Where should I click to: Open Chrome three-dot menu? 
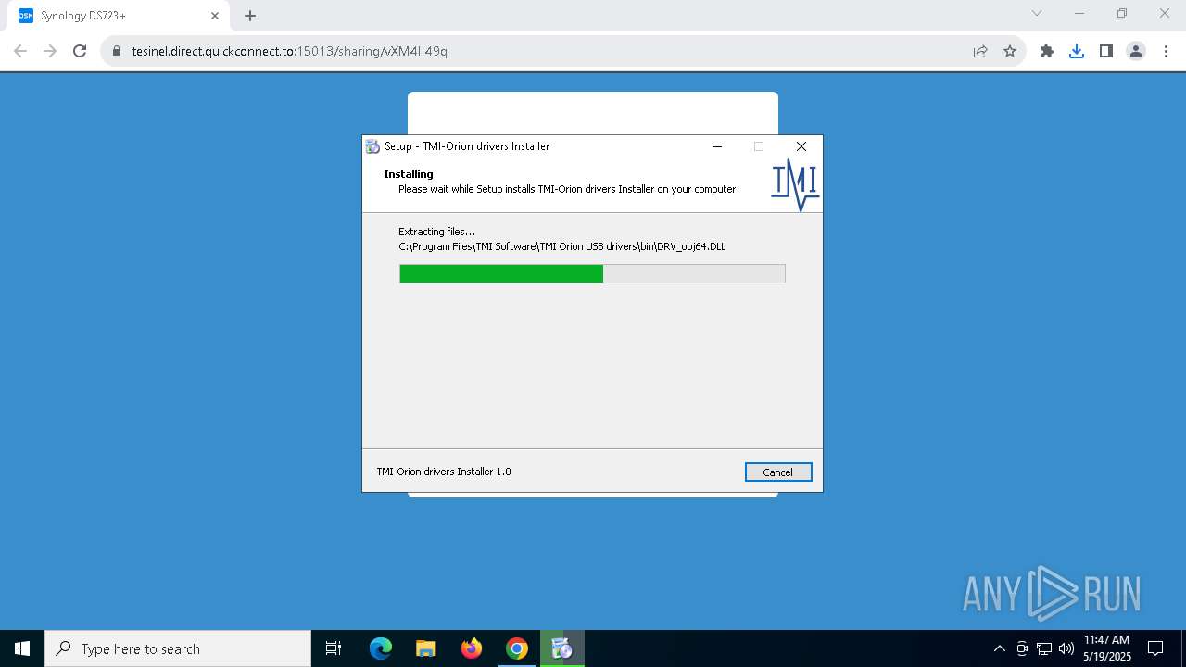[x=1166, y=51]
